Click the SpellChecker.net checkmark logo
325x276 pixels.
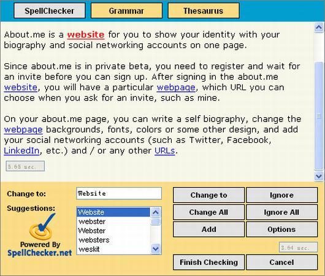(42, 226)
